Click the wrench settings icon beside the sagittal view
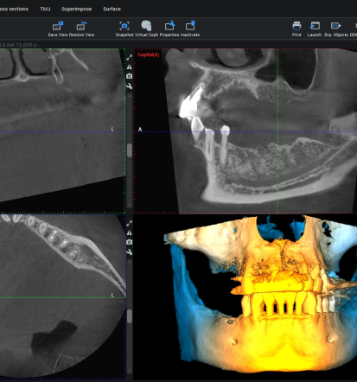 [130, 86]
